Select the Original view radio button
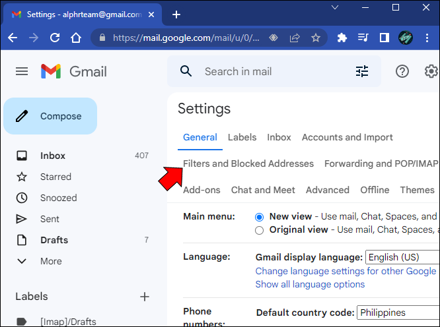This screenshot has width=440, height=327. [259, 230]
